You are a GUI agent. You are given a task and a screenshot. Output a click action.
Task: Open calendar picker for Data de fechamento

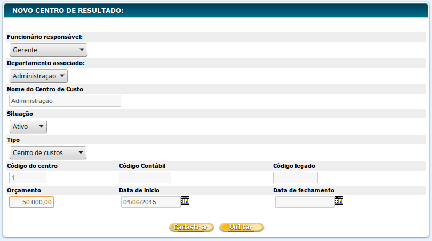pos(339,200)
